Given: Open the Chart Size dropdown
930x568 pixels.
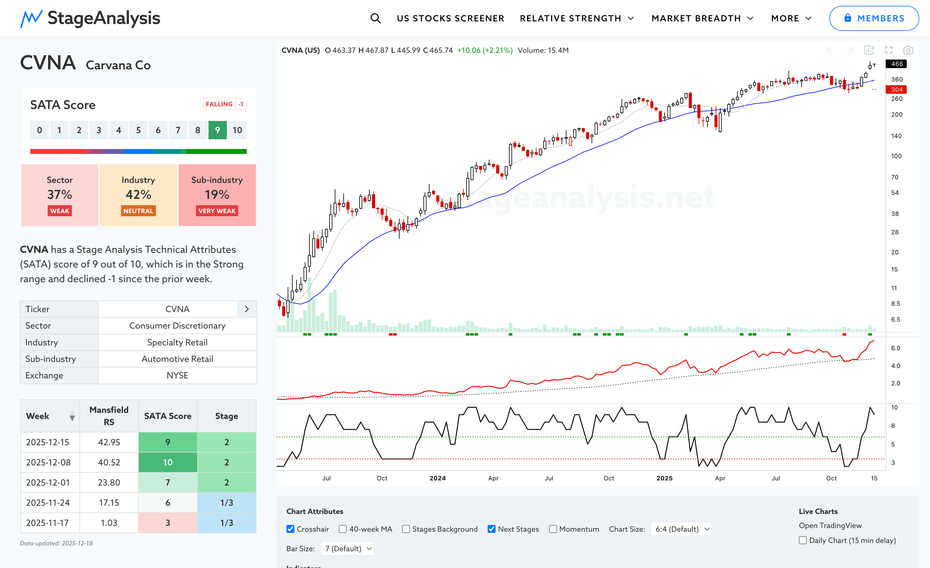Looking at the screenshot, I should point(681,529).
